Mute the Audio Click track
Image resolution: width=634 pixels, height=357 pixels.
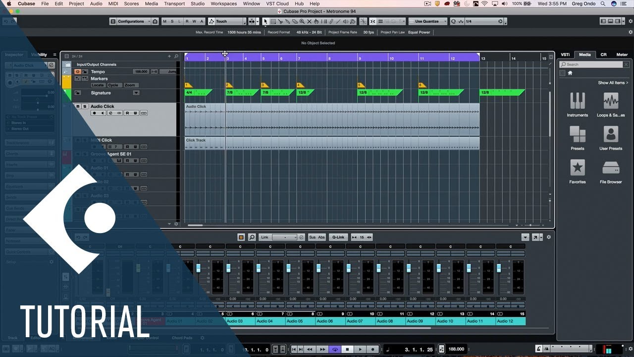coord(78,106)
